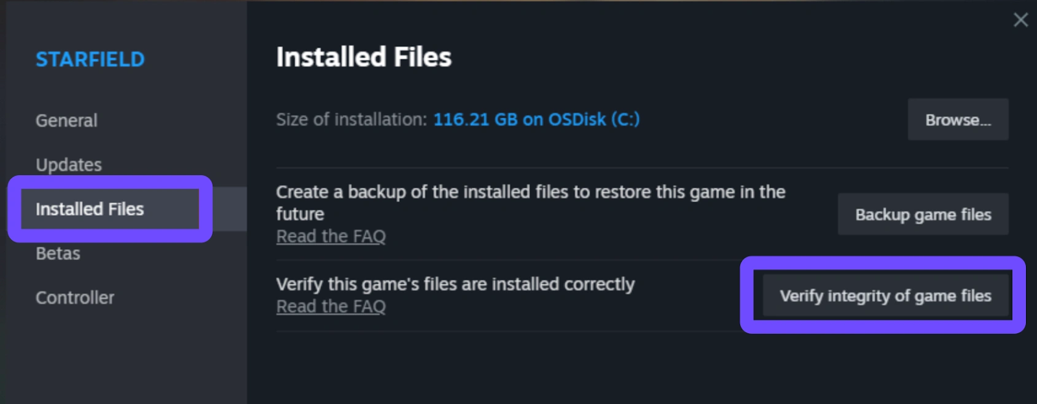Click the blue STARFIELD game title
This screenshot has height=404, width=1037.
tap(90, 60)
